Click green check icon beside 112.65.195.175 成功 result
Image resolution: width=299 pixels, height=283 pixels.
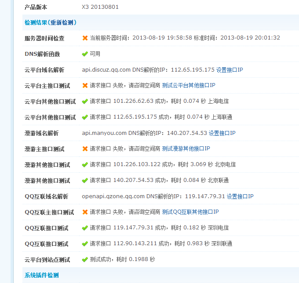85,117
